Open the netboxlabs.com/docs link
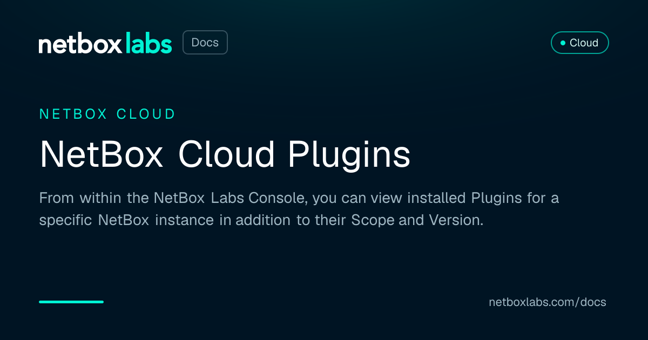648x340 pixels. point(548,302)
